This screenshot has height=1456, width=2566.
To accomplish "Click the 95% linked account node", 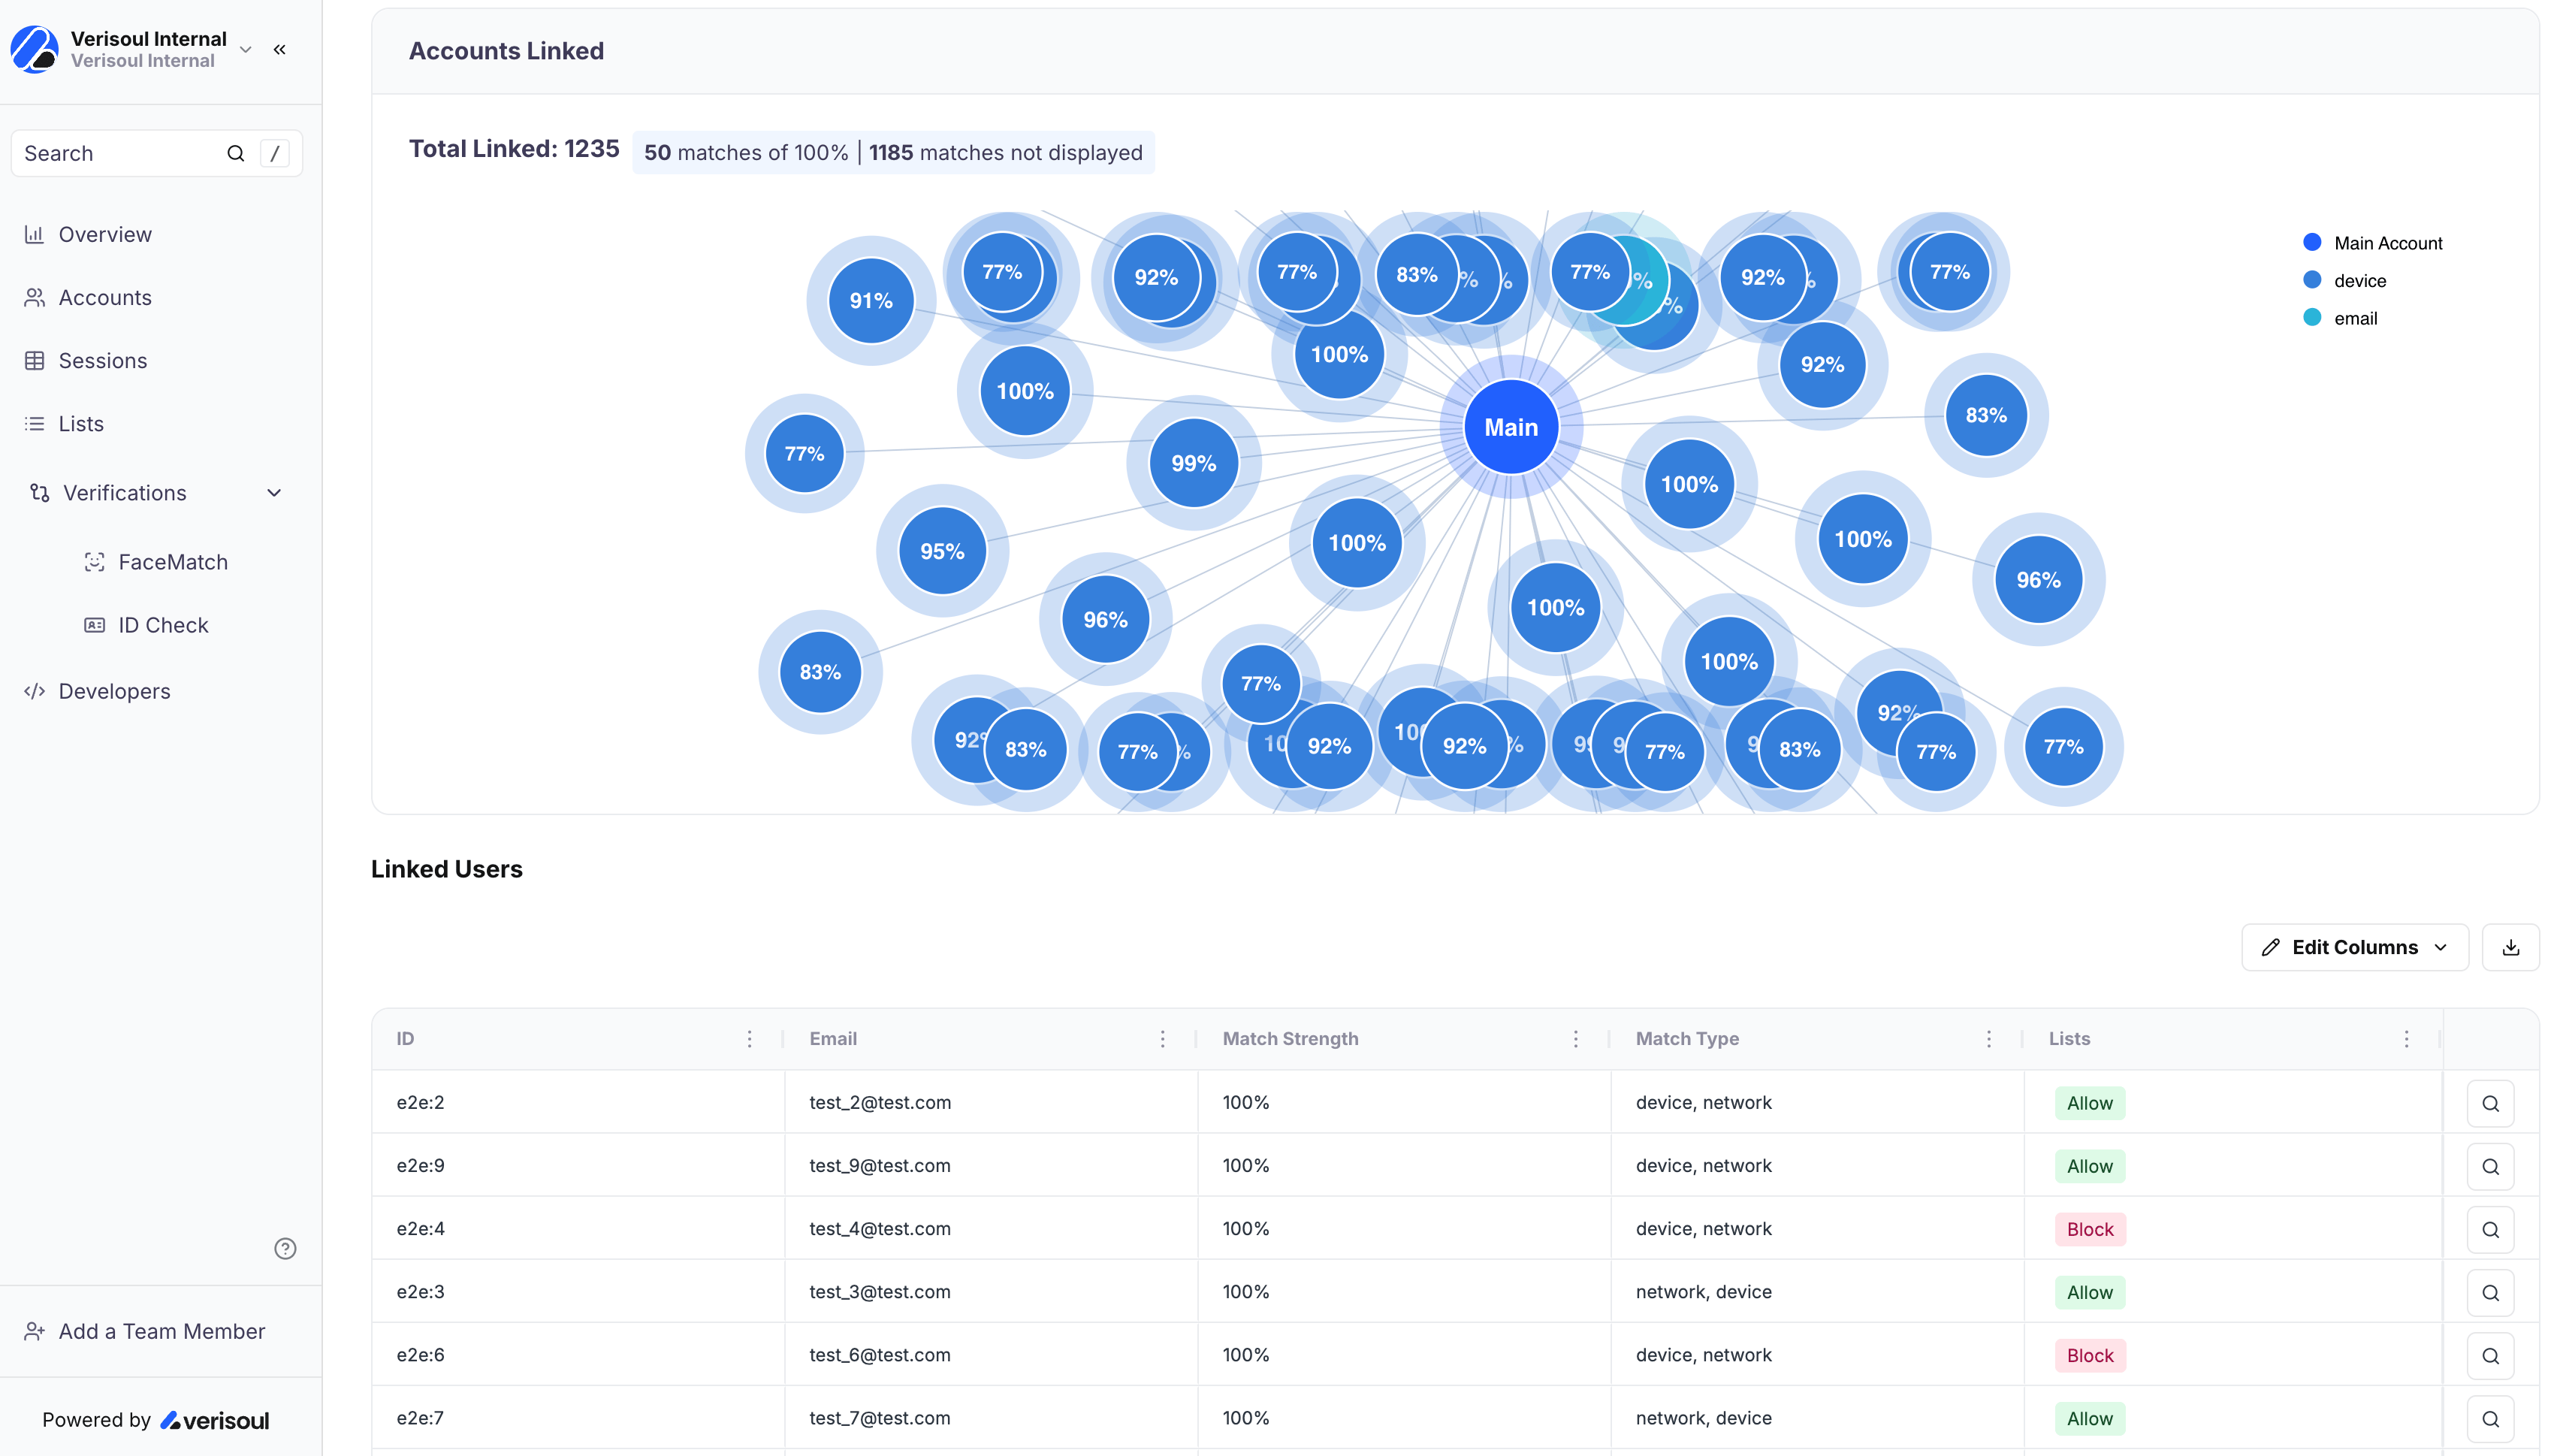I will 942,551.
